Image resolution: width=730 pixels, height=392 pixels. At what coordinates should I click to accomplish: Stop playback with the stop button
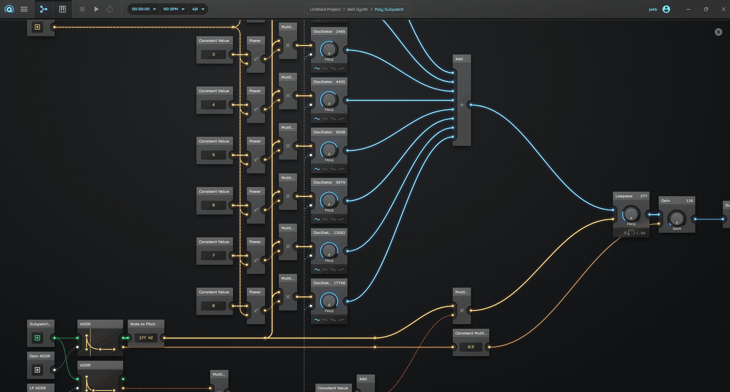click(x=82, y=9)
